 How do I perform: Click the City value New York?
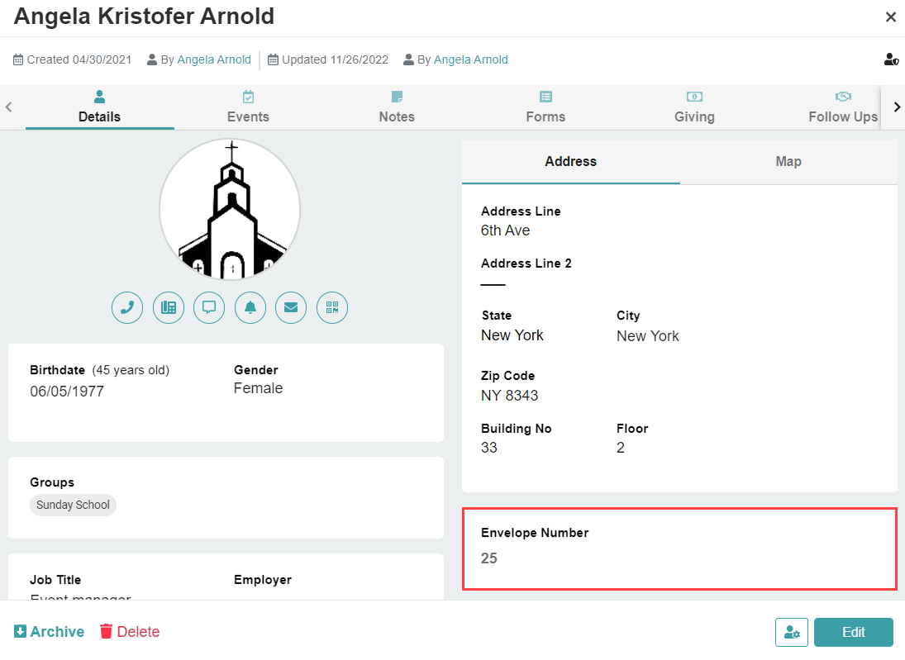648,335
